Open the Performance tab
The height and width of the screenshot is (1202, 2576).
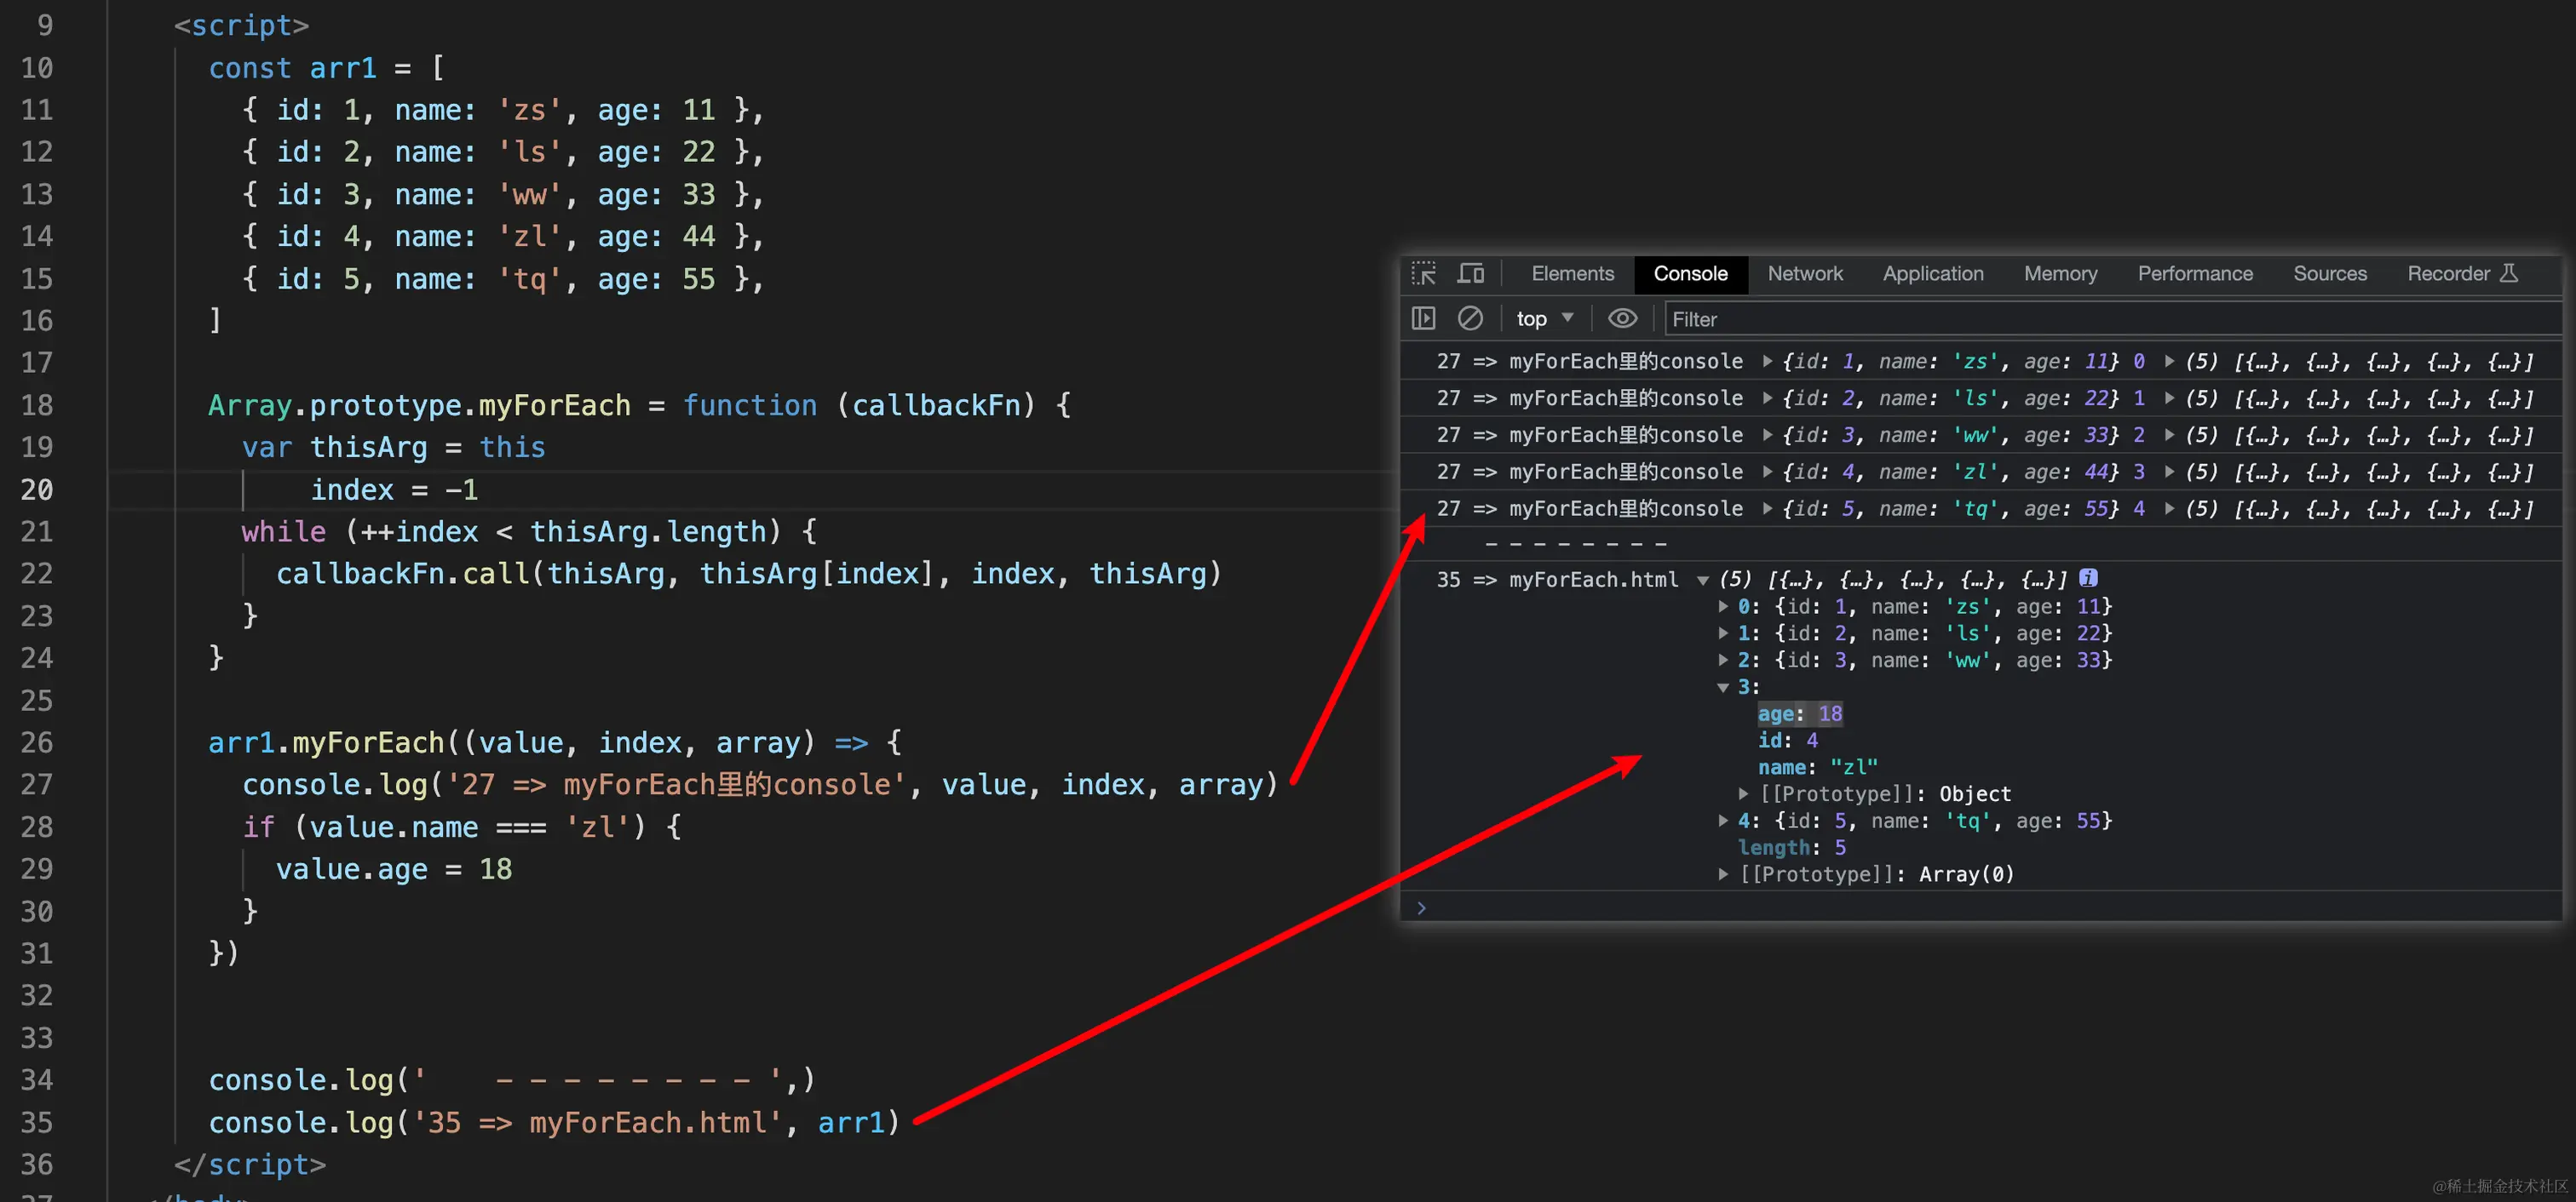coord(2194,274)
